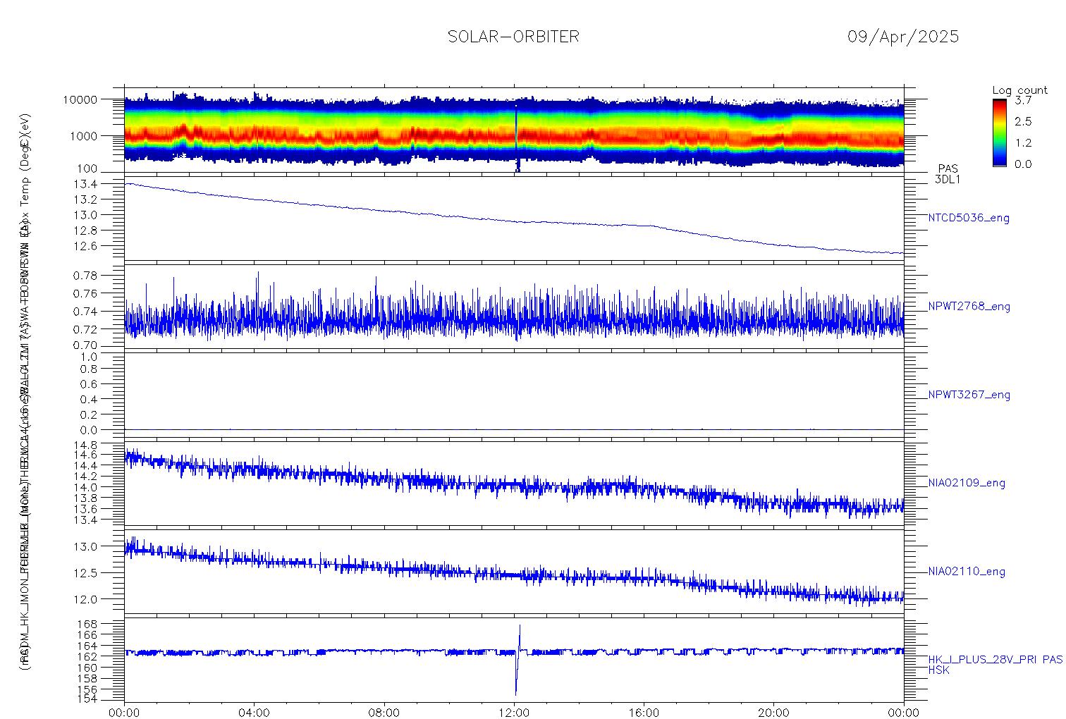Image resolution: width=1066 pixels, height=719 pixels.
Task: Click the current spike at 12:00 in bottom panel
Action: pyautogui.click(x=517, y=659)
